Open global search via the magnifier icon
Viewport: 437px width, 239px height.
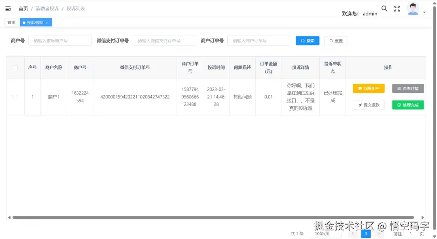384,8
